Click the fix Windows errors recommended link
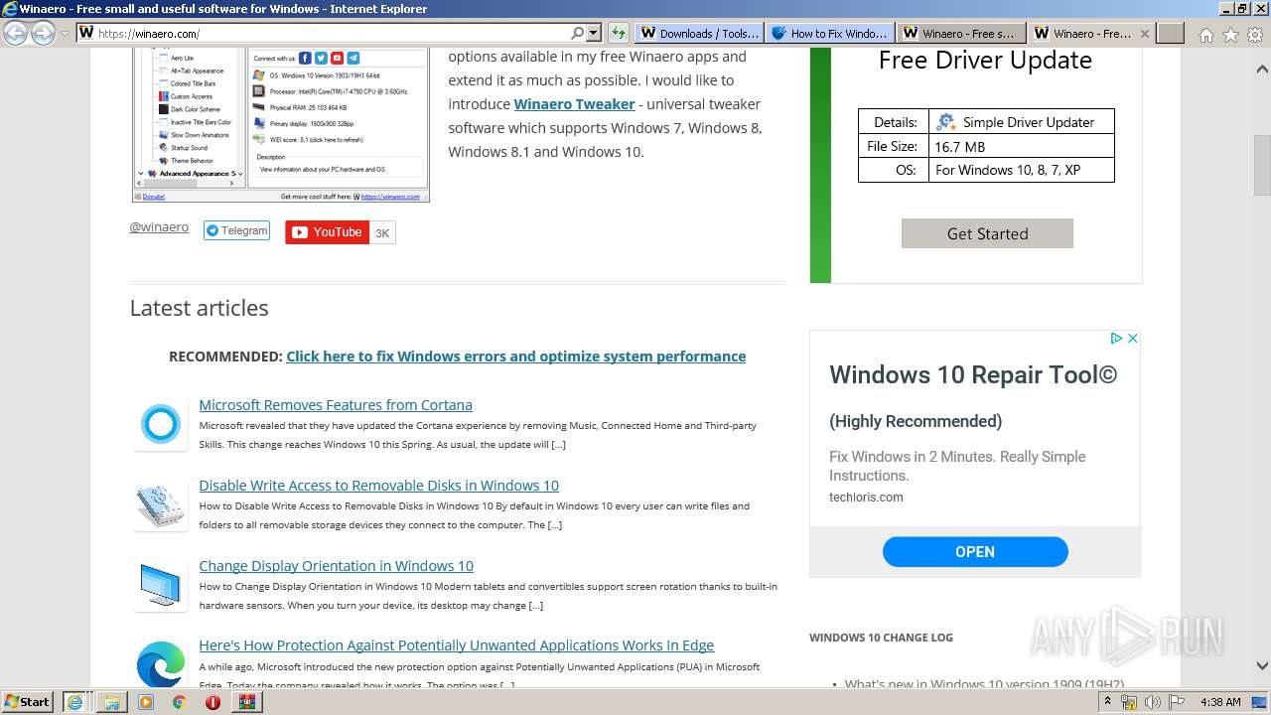 [x=515, y=357]
